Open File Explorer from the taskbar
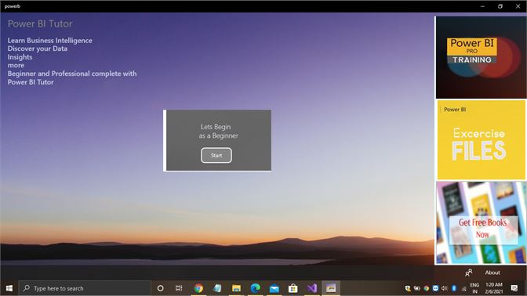The image size is (527, 296). 236,288
